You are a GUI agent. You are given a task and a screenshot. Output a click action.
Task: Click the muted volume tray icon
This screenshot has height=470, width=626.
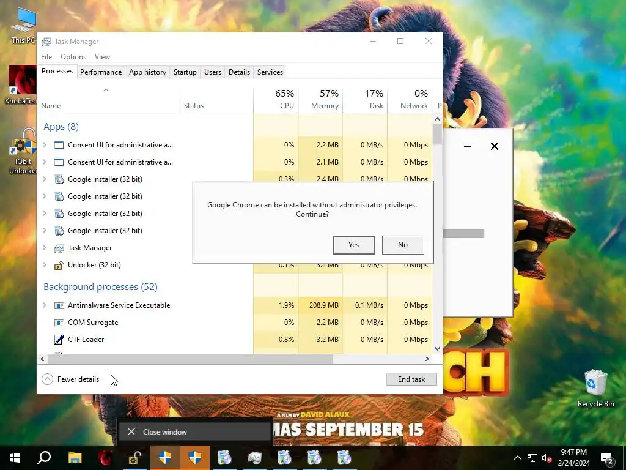pyautogui.click(x=547, y=458)
